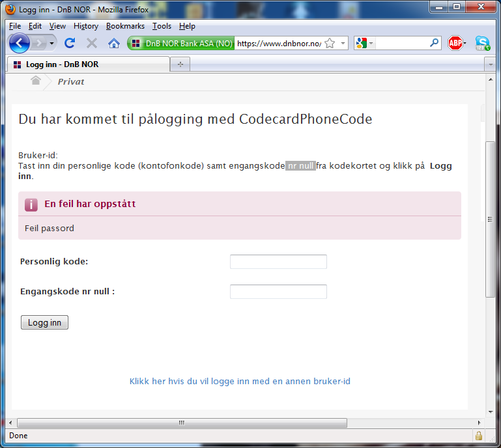The image size is (501, 448).
Task: Open the Tools menu
Action: pos(162,26)
